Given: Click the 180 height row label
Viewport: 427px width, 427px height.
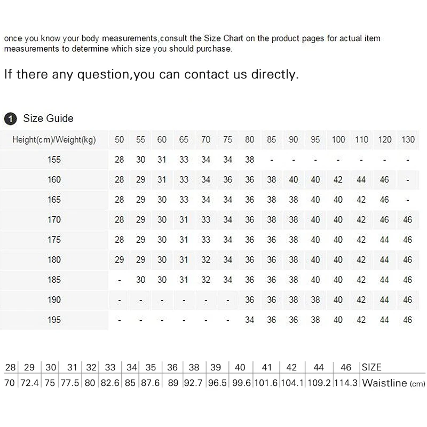Looking at the screenshot, I should pos(54,259).
